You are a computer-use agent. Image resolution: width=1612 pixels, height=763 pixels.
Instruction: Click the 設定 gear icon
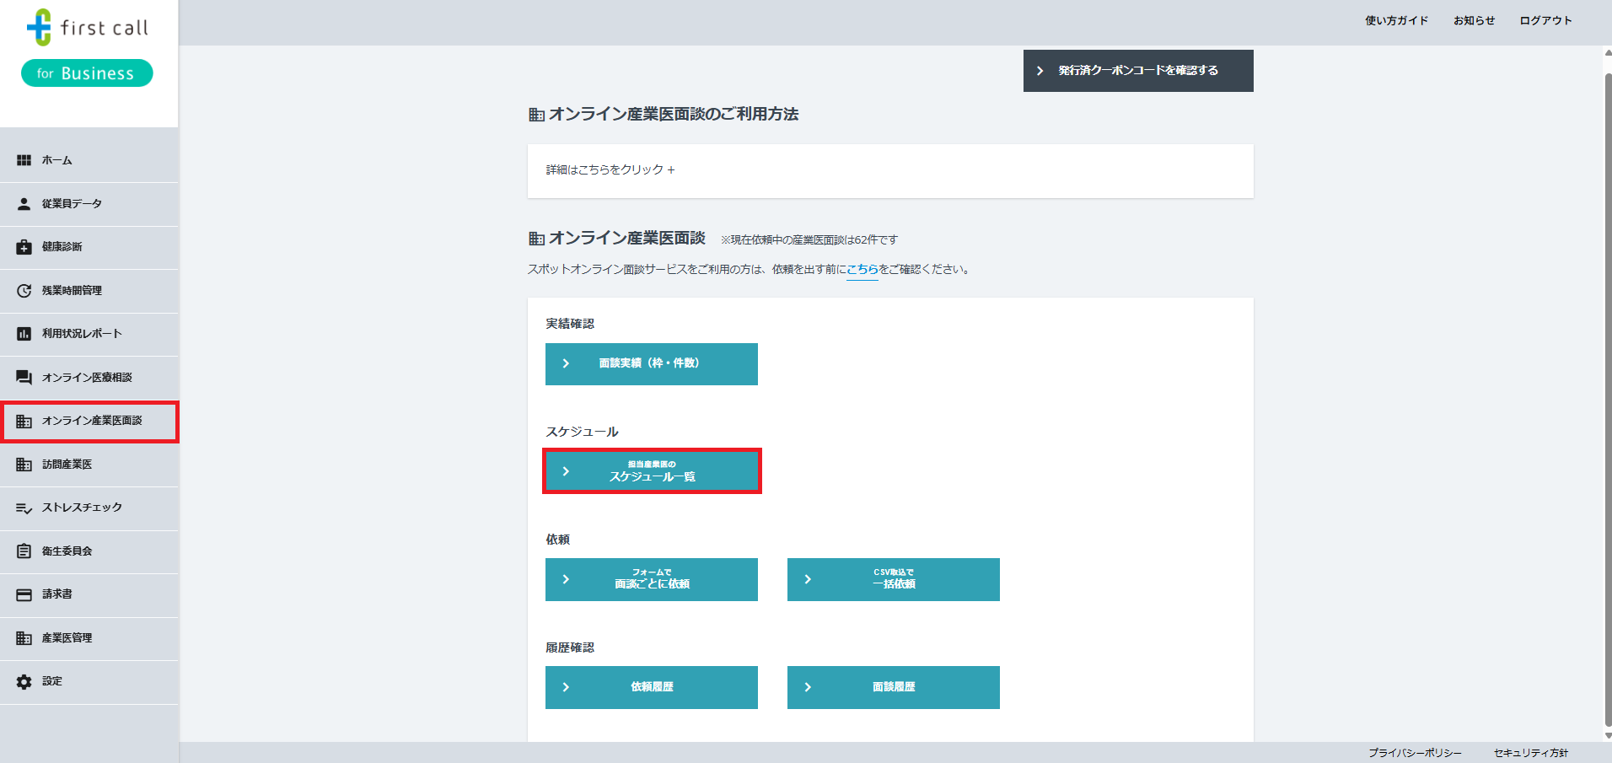tap(24, 681)
